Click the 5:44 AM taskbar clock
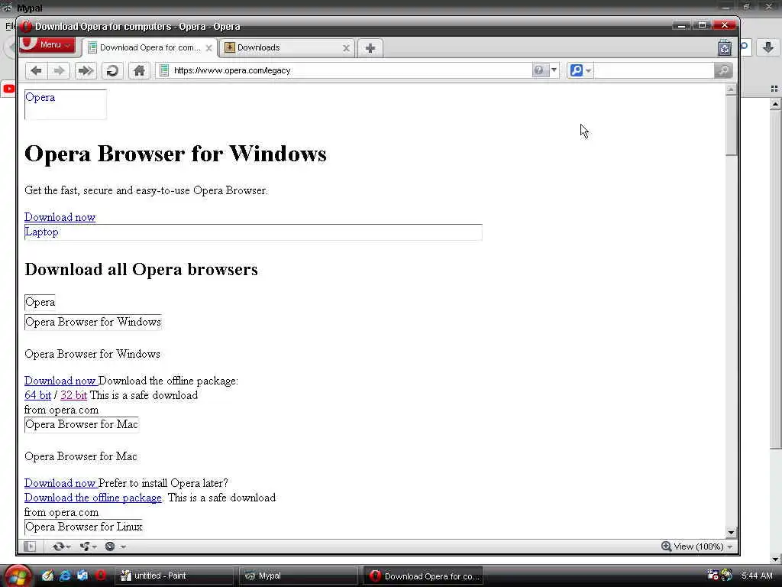The width and height of the screenshot is (782, 587). [x=757, y=576]
